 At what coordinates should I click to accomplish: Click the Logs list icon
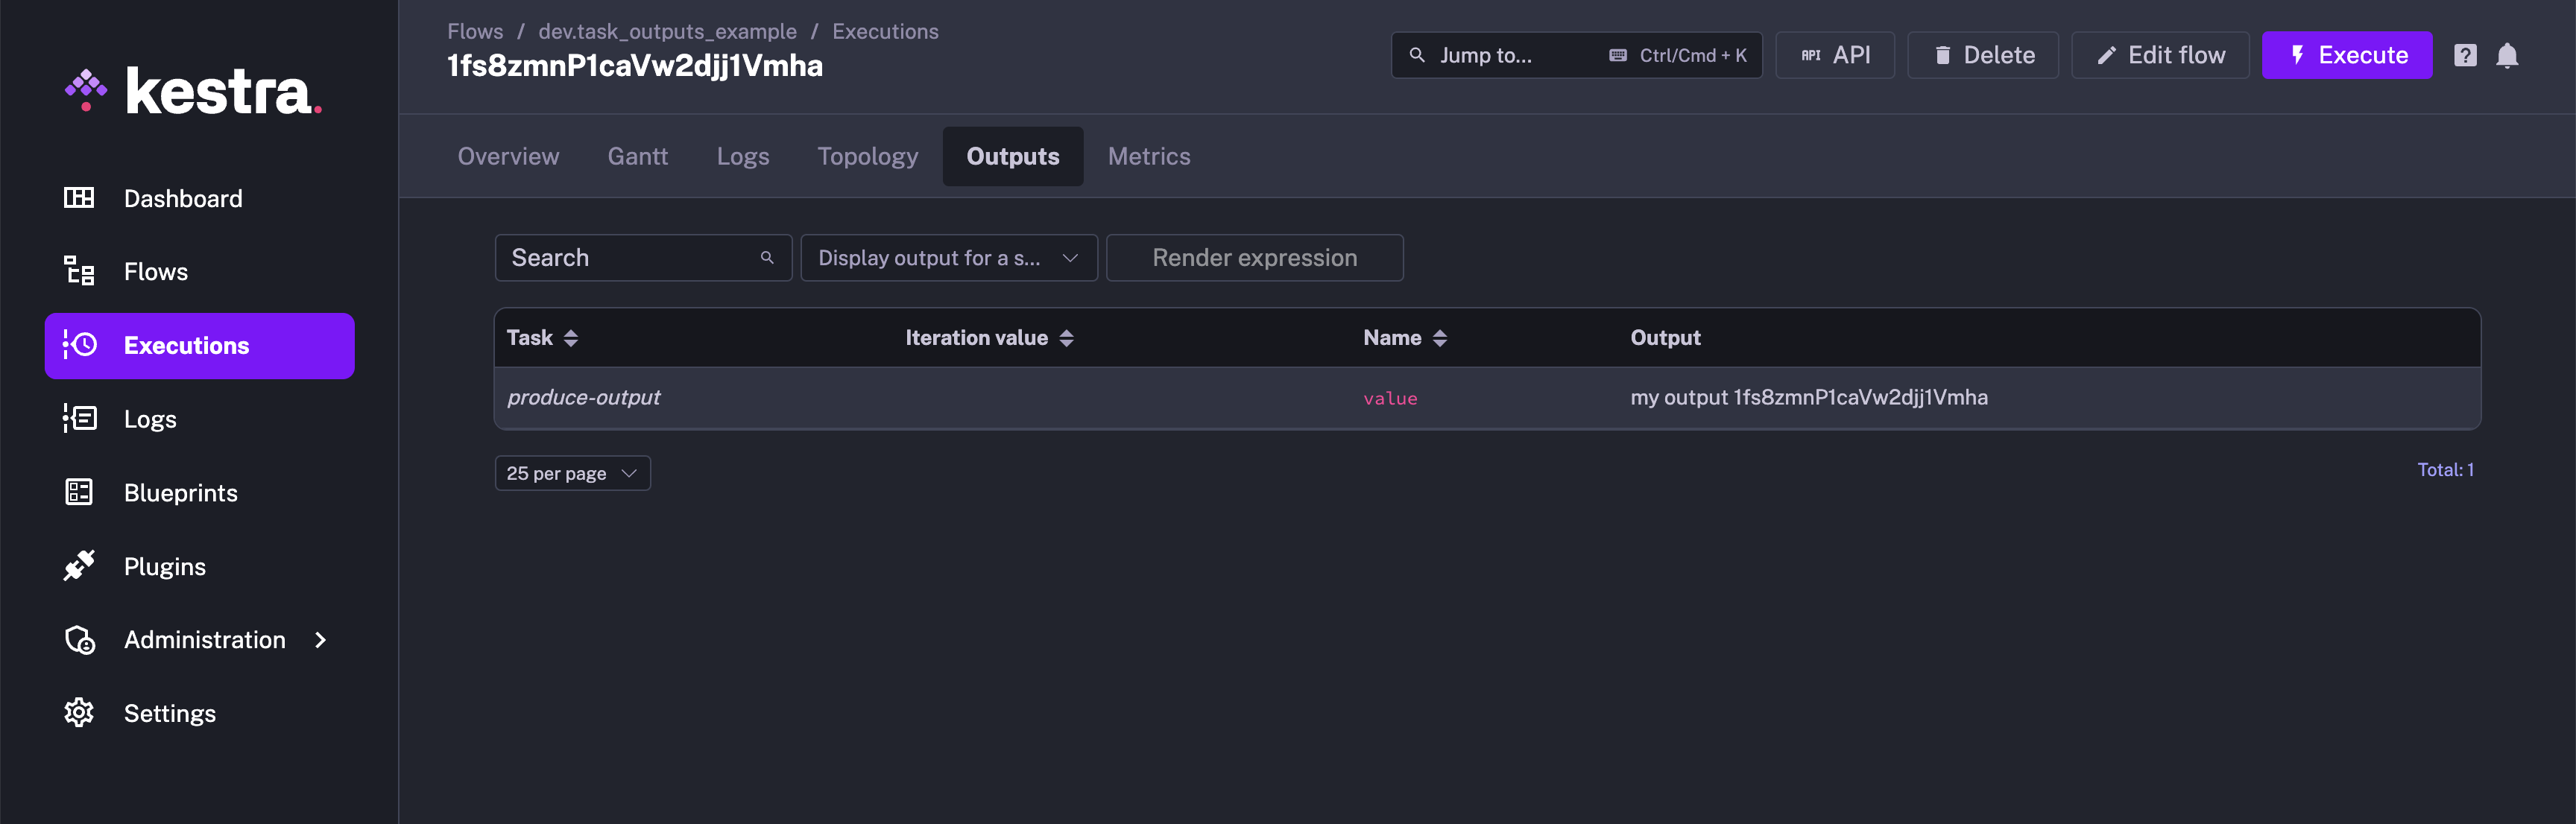tap(79, 418)
